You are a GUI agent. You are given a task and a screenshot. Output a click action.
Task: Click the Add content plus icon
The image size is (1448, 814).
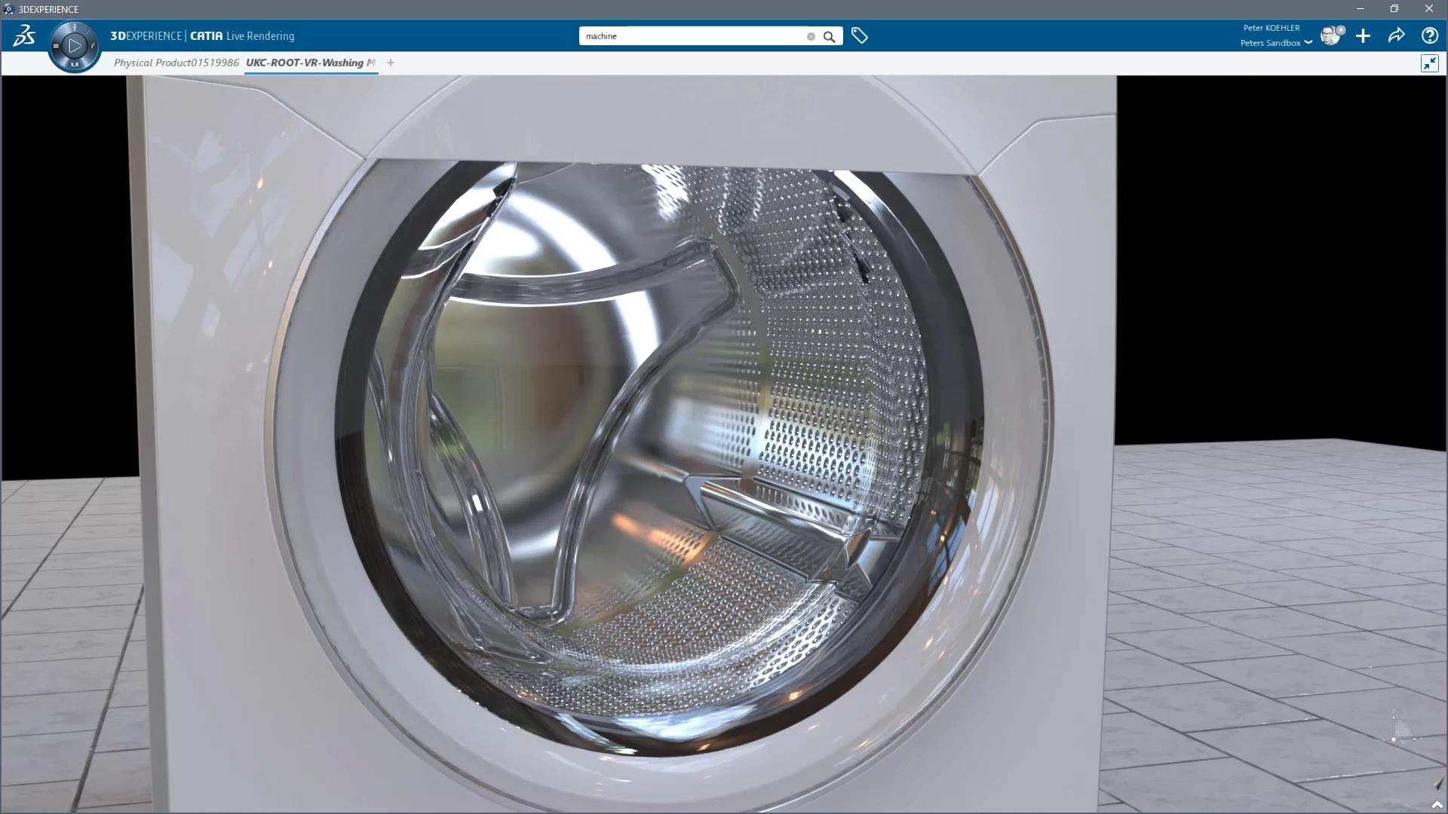[x=1363, y=36]
